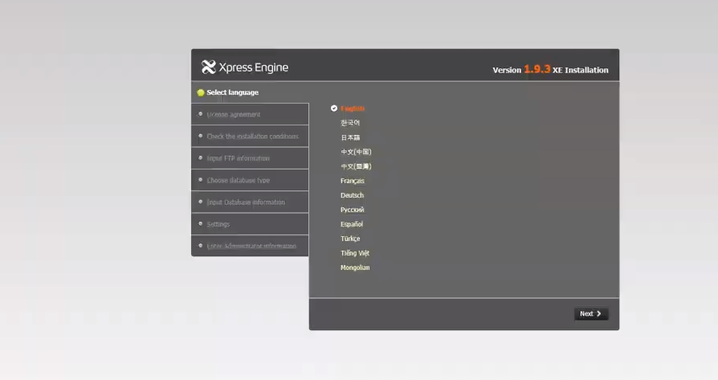Pick Deutsch from the language list
The width and height of the screenshot is (718, 380).
pyautogui.click(x=352, y=195)
